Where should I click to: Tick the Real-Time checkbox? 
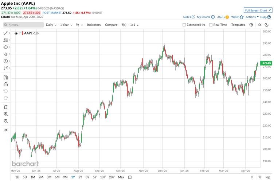[211, 25]
